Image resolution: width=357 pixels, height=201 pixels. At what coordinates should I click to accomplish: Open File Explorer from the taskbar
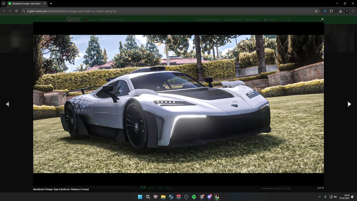point(163,197)
